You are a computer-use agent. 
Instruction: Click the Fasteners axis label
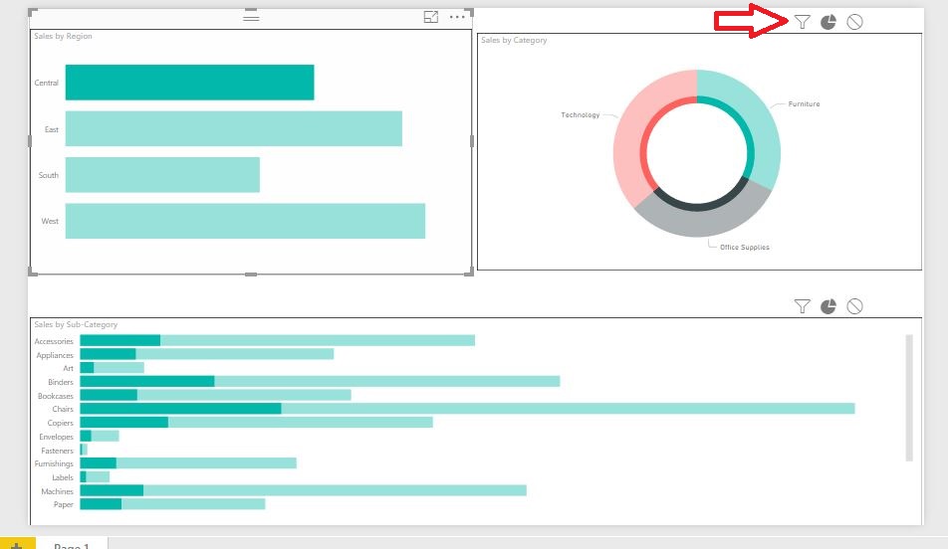click(57, 451)
